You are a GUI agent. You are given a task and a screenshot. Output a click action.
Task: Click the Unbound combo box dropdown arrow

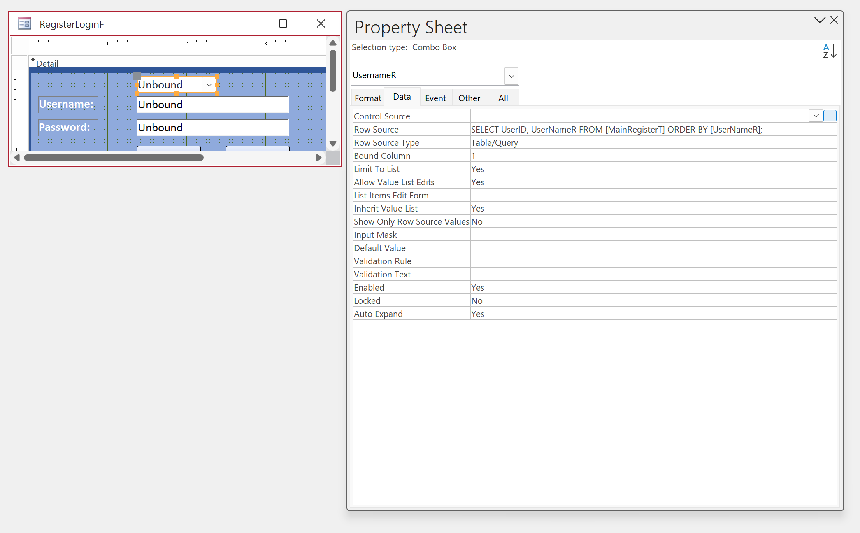209,85
